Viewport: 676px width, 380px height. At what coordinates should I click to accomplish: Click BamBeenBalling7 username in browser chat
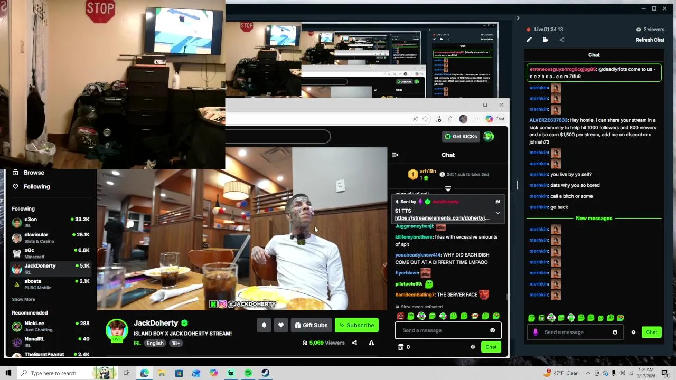coord(415,294)
